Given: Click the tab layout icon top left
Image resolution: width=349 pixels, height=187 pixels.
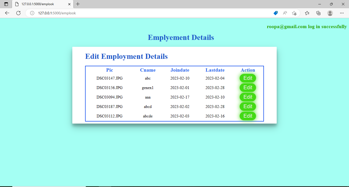Looking at the screenshot, I should [6, 4].
